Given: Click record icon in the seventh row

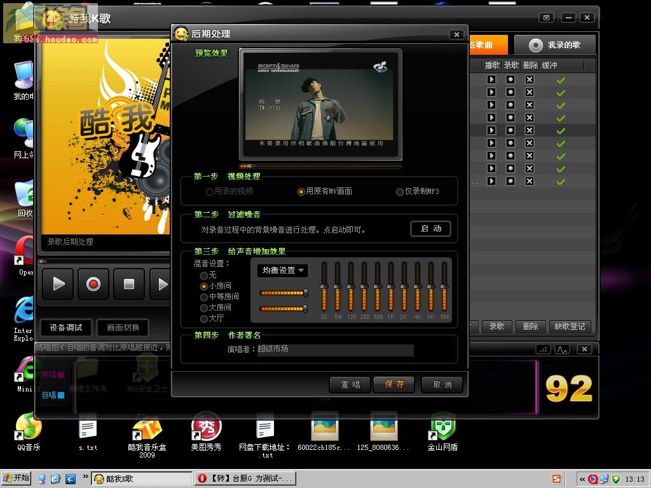Looking at the screenshot, I should click(x=511, y=156).
